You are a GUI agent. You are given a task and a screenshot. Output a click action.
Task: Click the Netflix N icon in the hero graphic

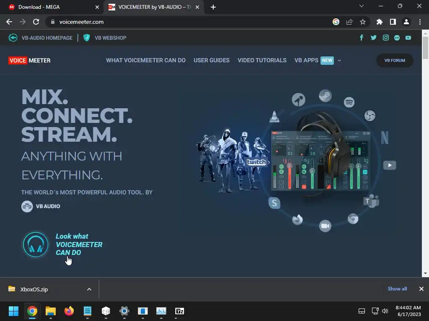tap(385, 137)
